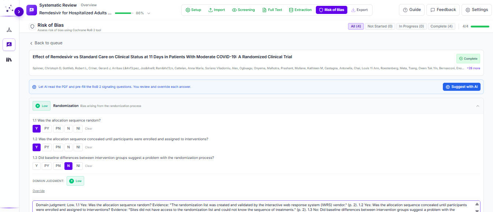Screen dimensions: 493x212
Task: Click the notes textarea scroll up arrow
Action: point(477,204)
